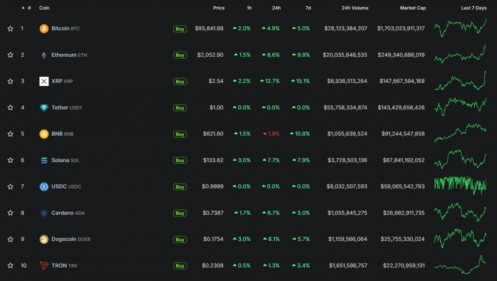497x281 pixels.
Task: Sort by rank using # header arrow
Action: click(26, 8)
